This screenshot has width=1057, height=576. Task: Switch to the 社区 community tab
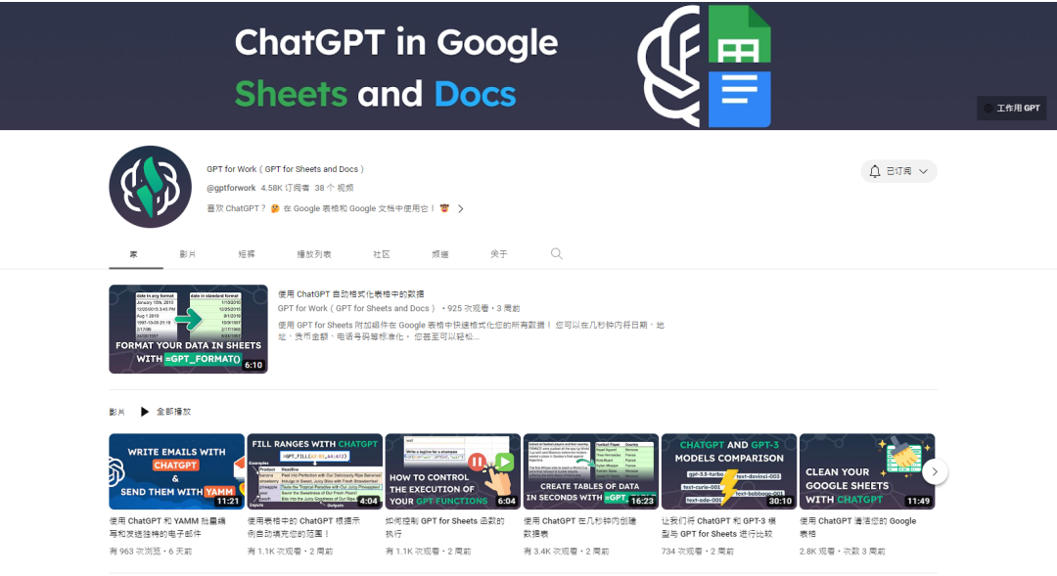point(382,254)
